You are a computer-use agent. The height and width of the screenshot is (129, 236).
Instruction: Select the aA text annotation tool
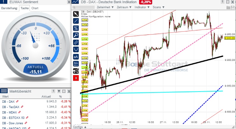(76, 57)
